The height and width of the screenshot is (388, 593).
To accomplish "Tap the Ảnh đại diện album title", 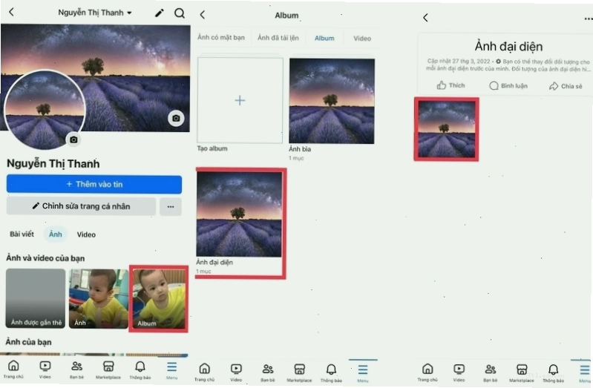I will coord(508,47).
